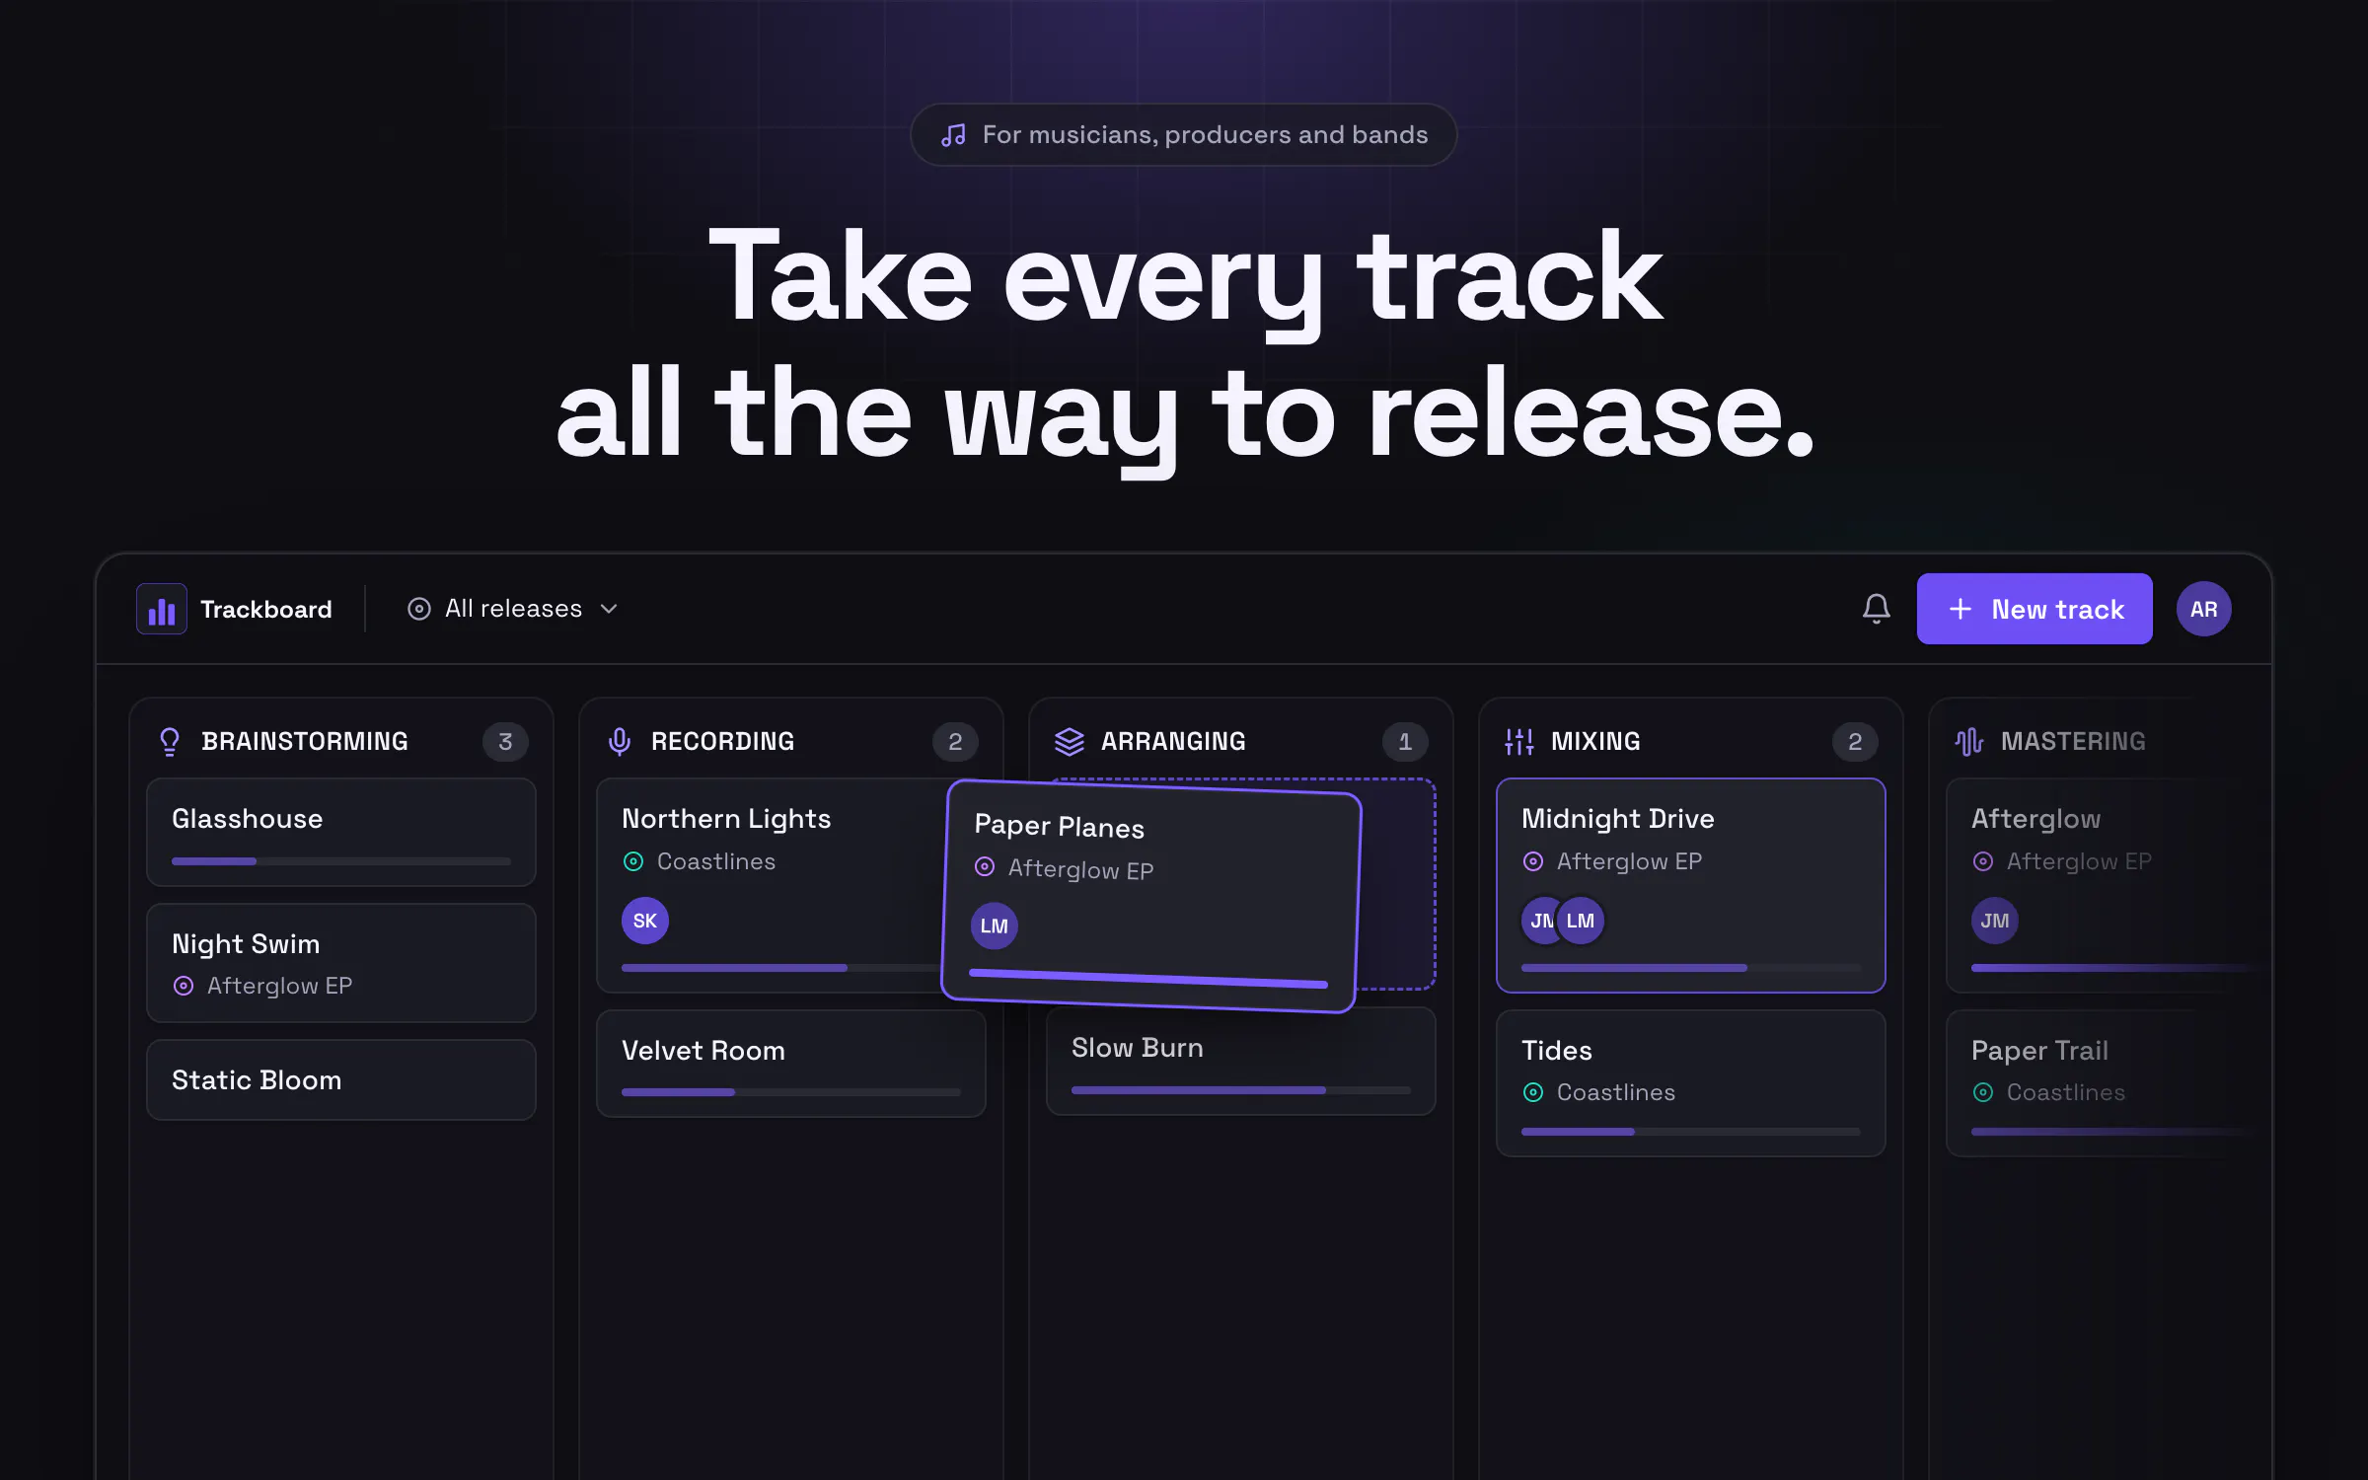Click 'Coastlines' label on Northern Lights card

tap(716, 861)
